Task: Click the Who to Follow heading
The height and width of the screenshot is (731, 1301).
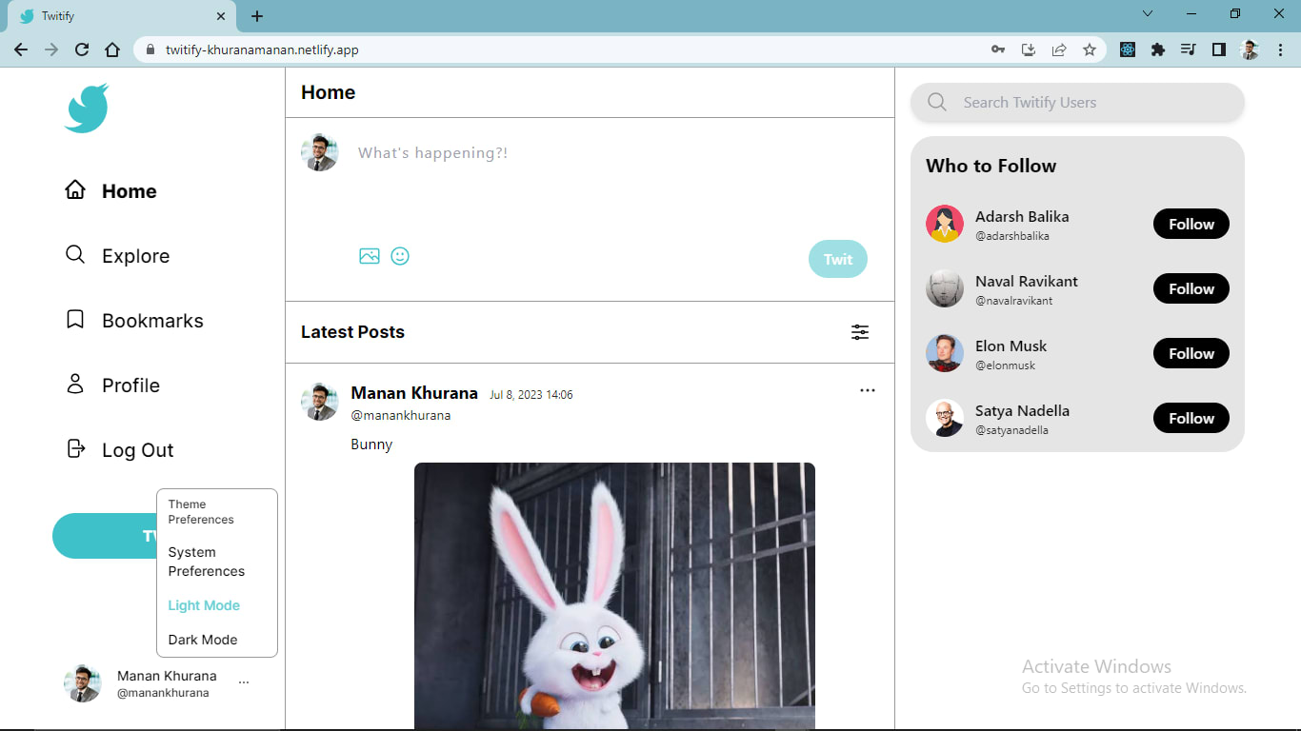Action: click(x=991, y=166)
